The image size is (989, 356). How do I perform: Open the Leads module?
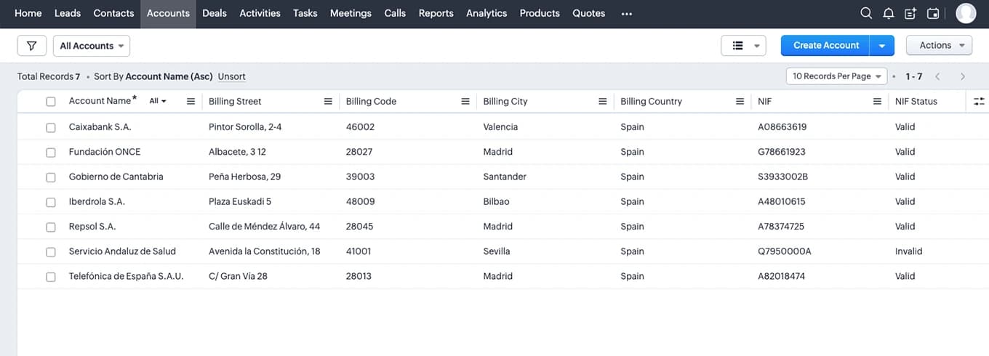point(68,13)
